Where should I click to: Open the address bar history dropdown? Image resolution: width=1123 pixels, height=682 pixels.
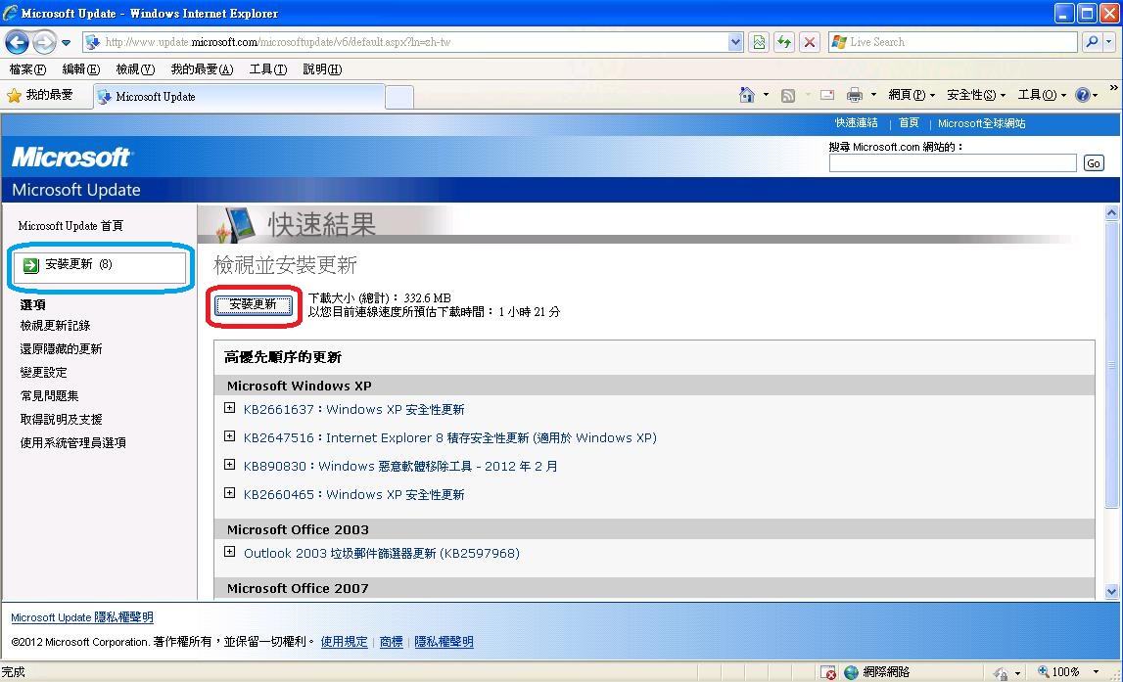click(735, 42)
